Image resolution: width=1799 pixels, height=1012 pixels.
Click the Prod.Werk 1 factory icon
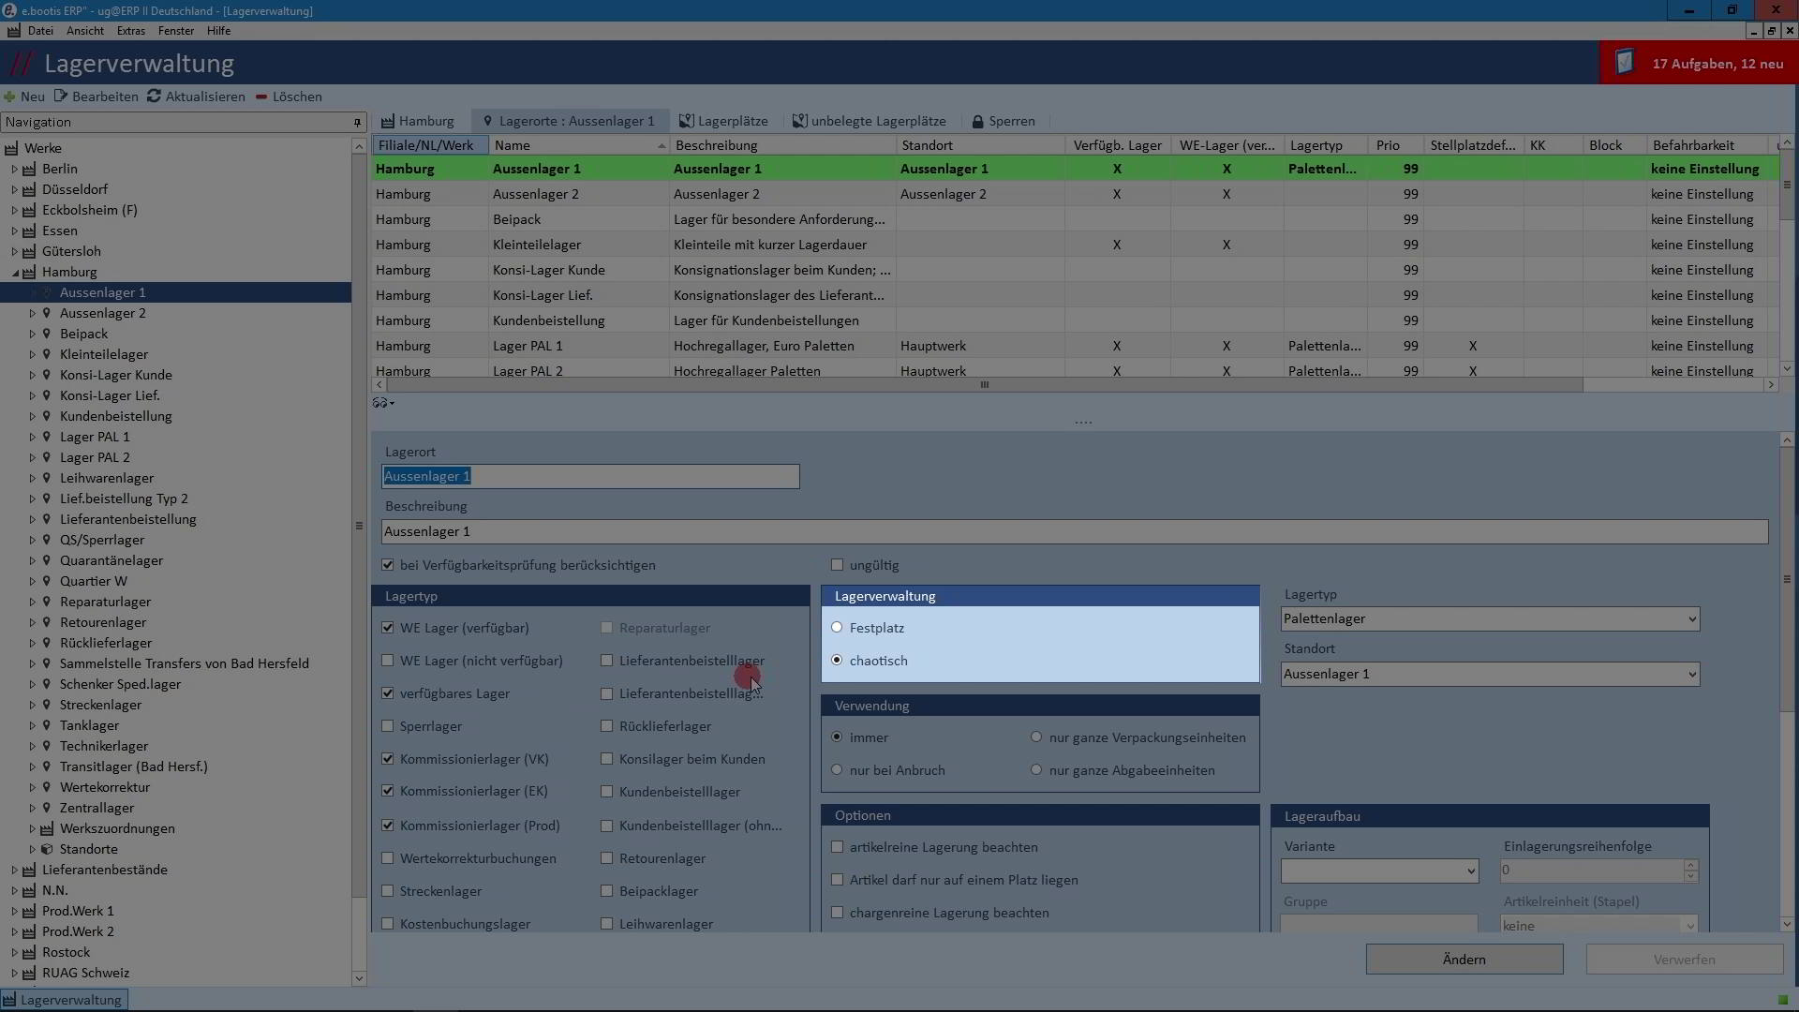point(29,911)
